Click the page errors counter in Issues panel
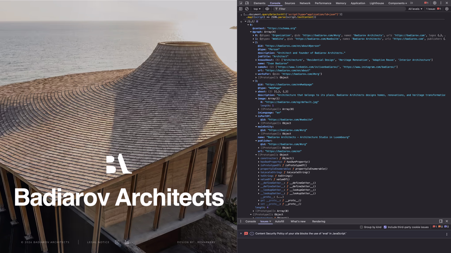Viewport: 451px width, 253px height. (435, 227)
